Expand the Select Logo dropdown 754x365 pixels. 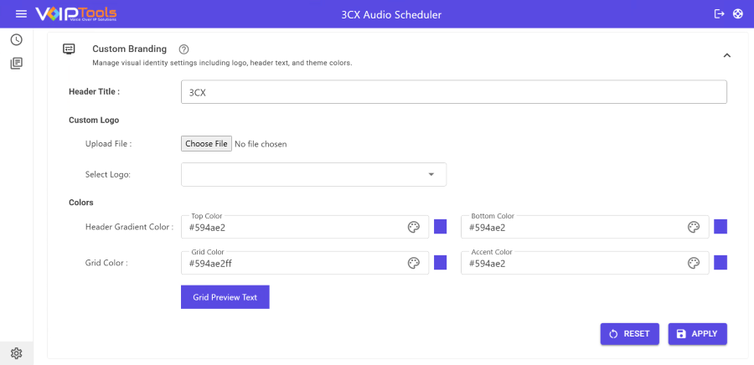(x=313, y=174)
